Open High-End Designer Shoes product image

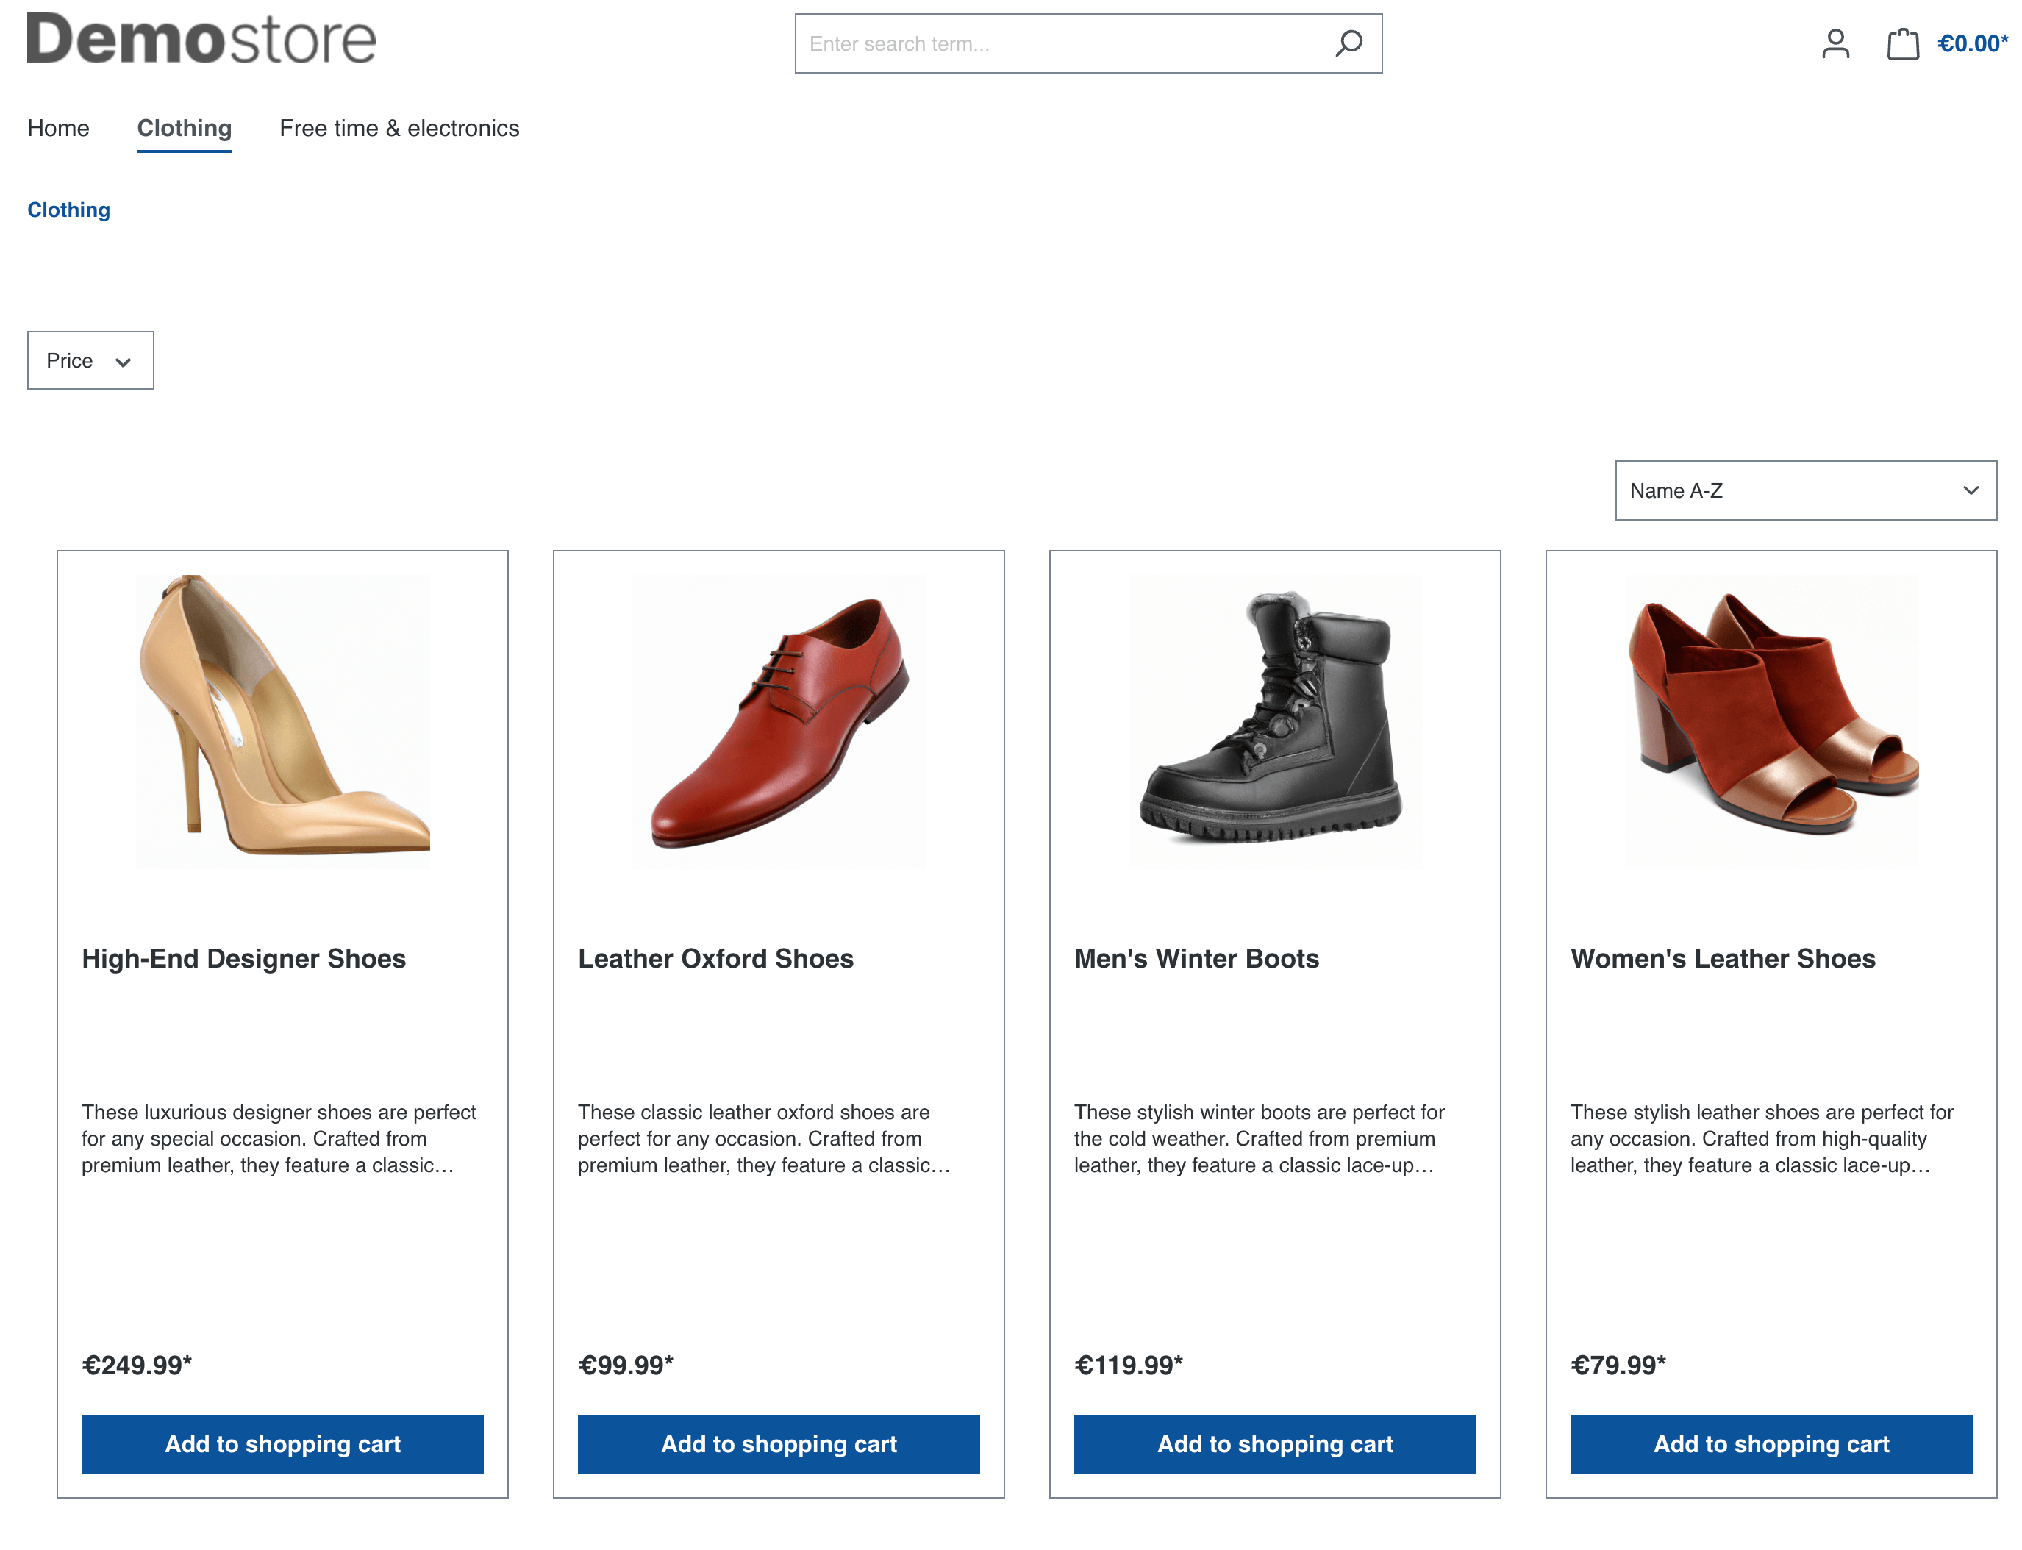click(x=282, y=721)
